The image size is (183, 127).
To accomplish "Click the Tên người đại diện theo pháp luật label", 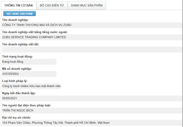I will pyautogui.click(x=26, y=106).
